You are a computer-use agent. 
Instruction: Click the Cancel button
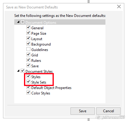(108, 111)
